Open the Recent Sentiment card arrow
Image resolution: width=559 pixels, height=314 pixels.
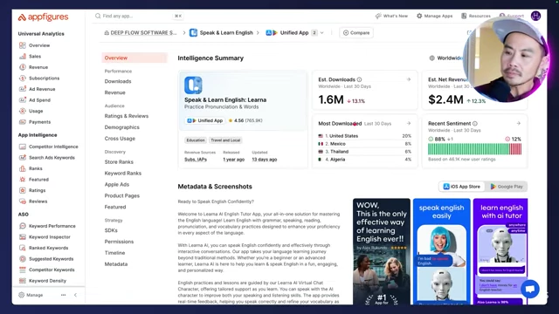518,123
